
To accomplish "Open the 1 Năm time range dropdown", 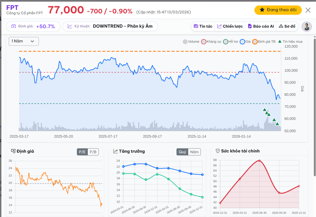I will click(24, 41).
